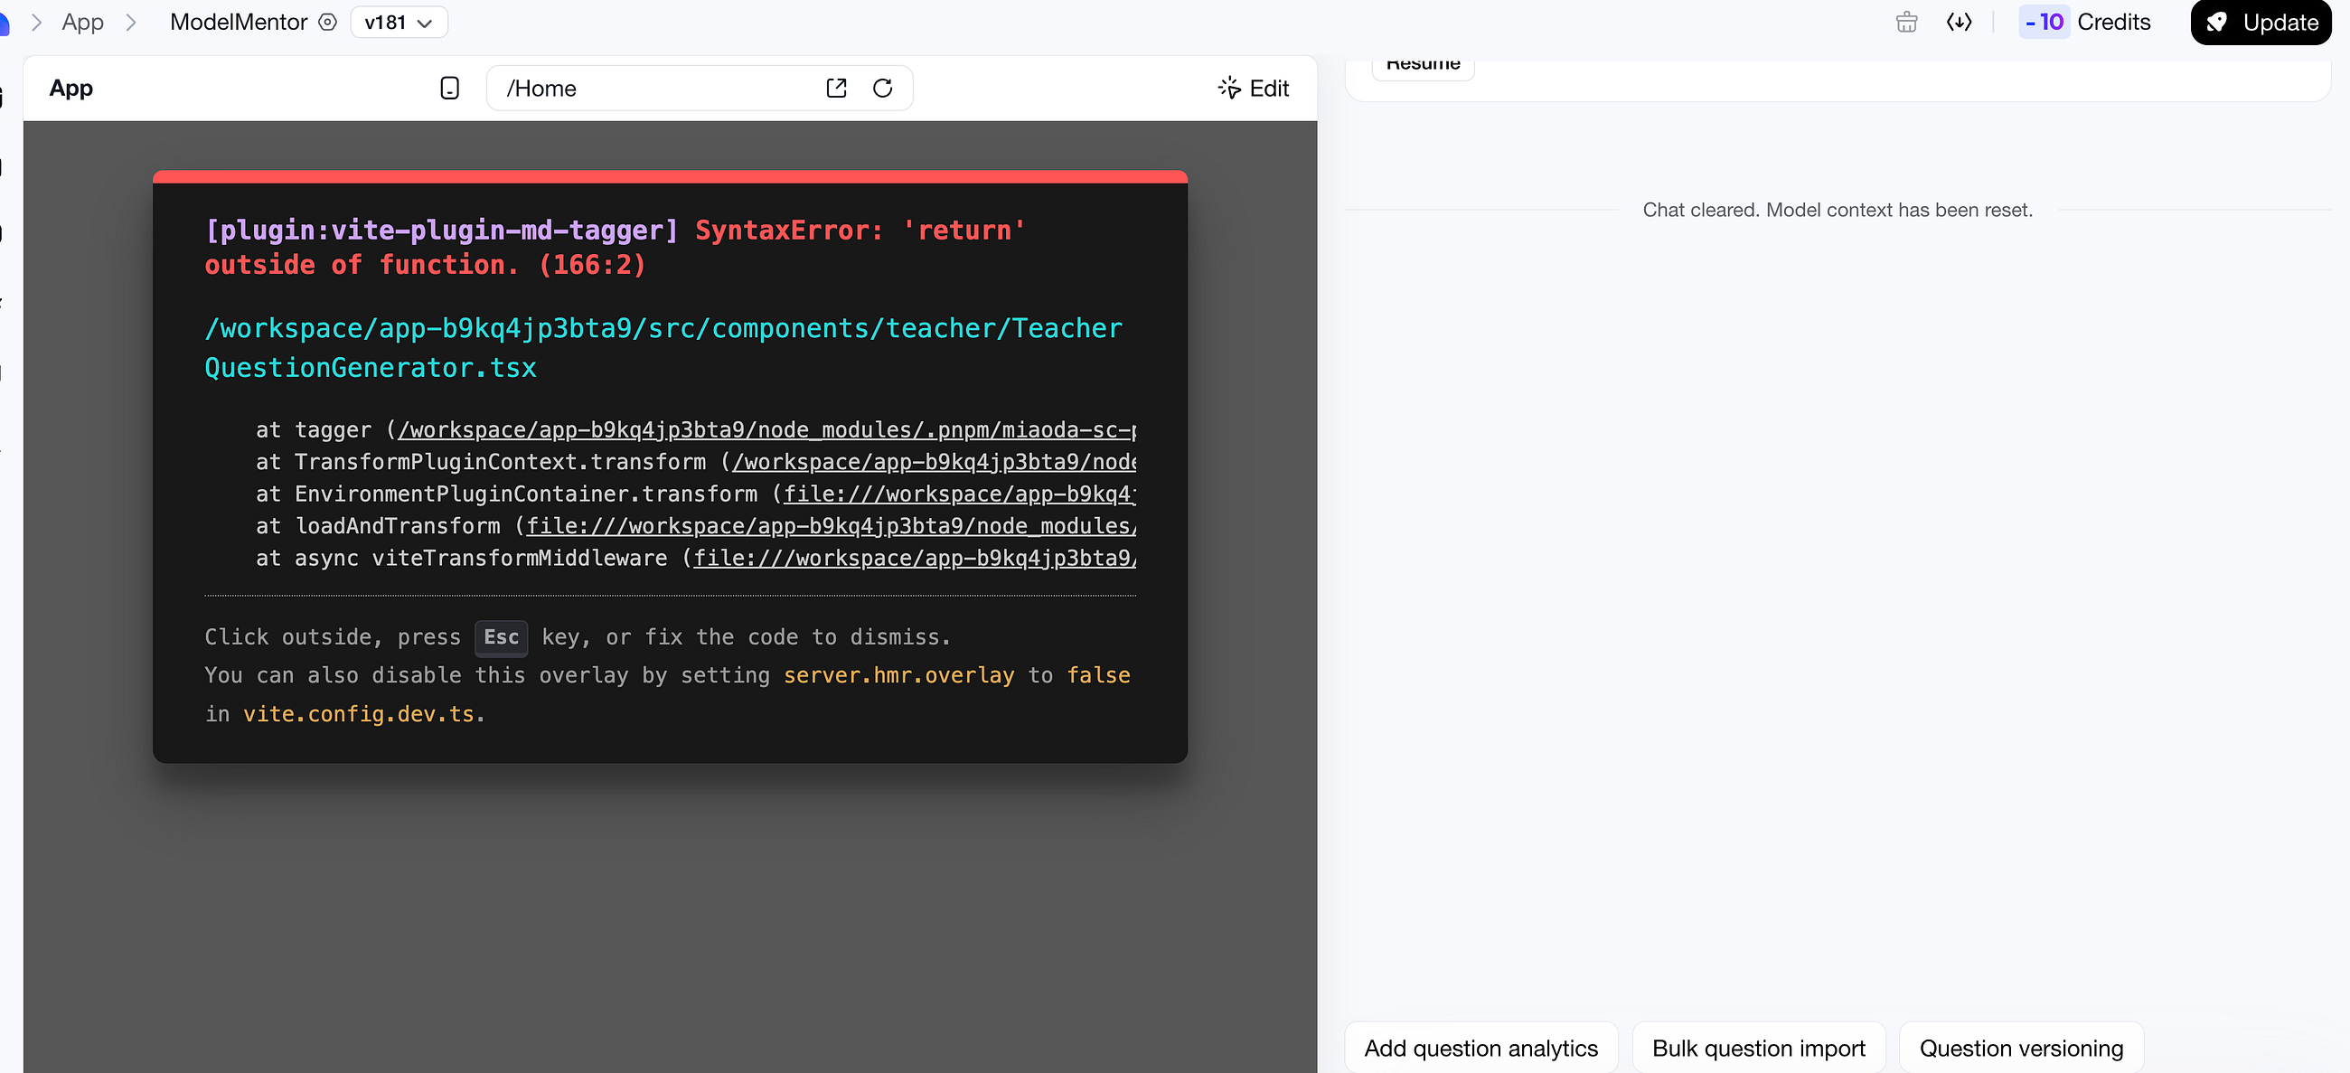This screenshot has height=1073, width=2350.
Task: Open the TransformPluginContext.transform stack link
Action: [x=935, y=462]
